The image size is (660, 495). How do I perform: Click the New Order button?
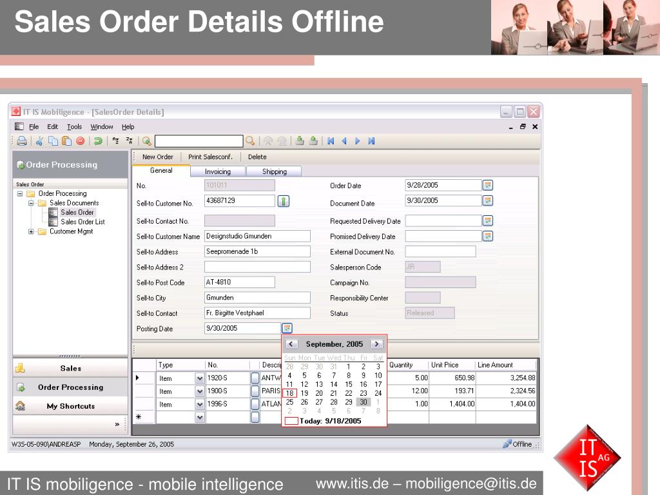157,157
